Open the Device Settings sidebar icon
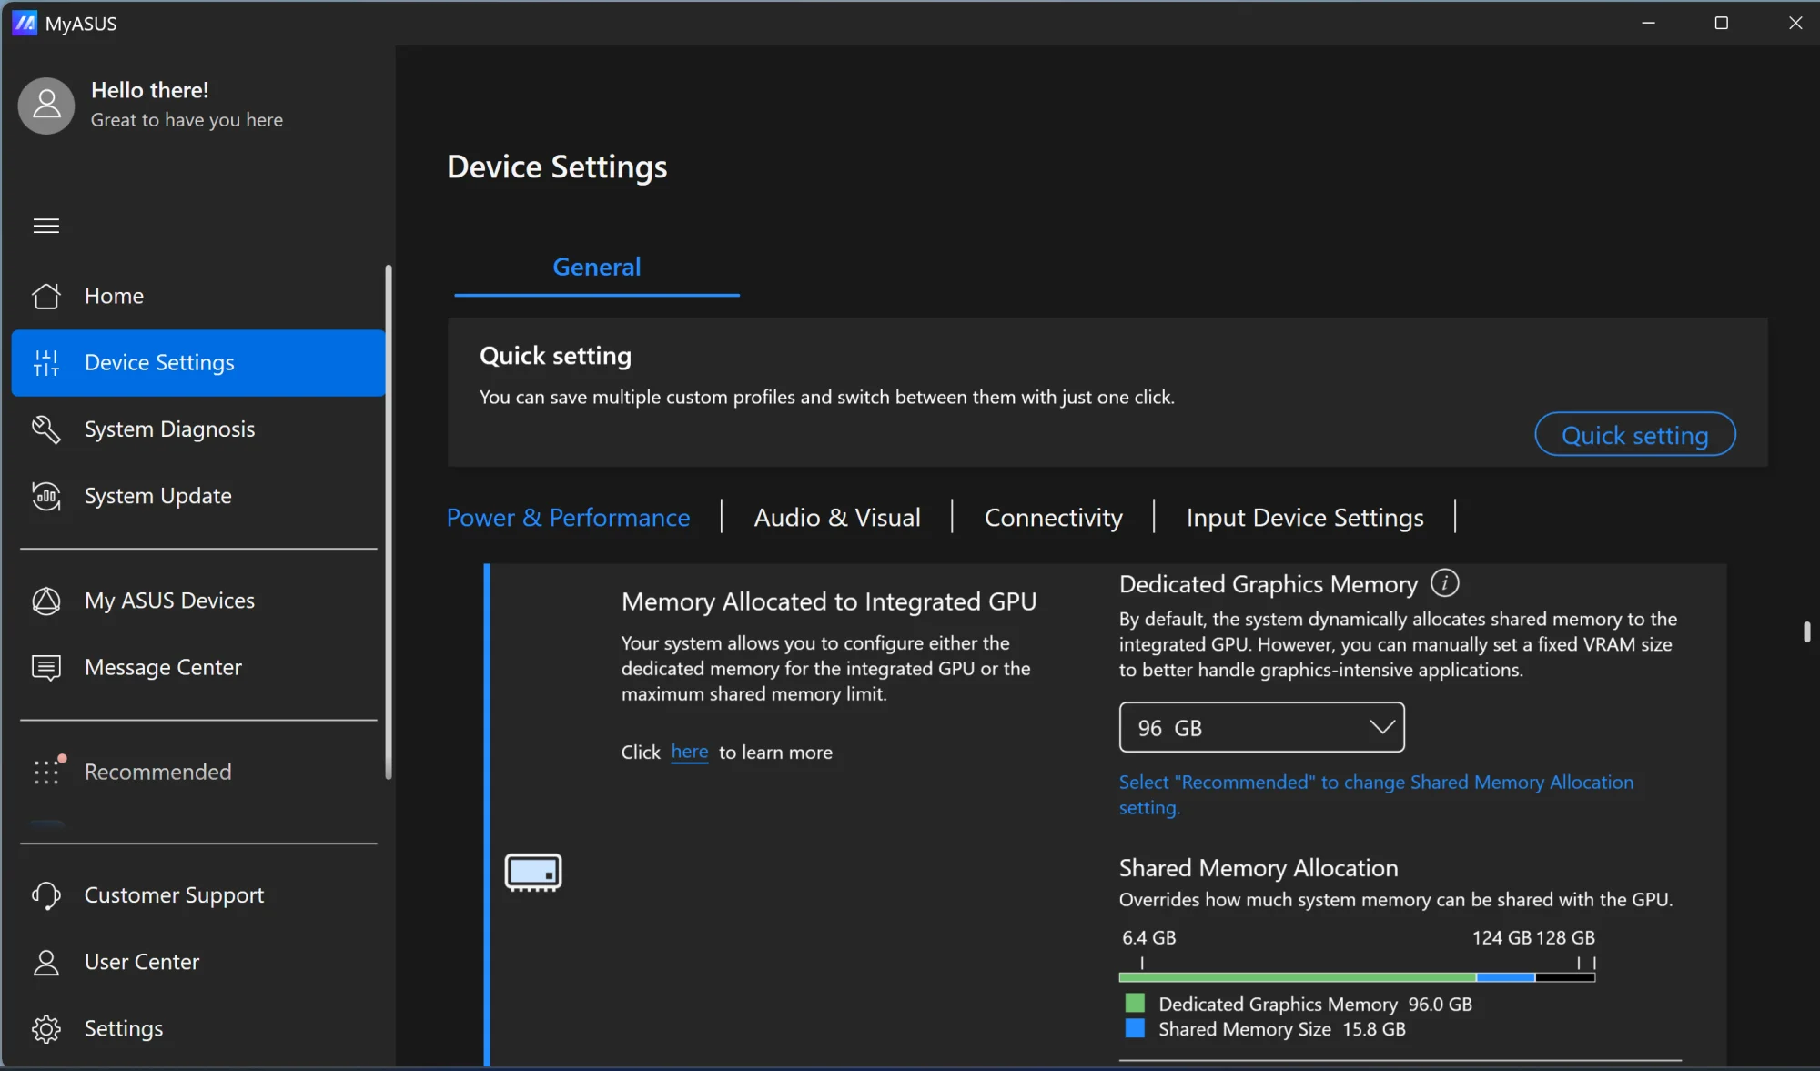The image size is (1820, 1071). [46, 363]
